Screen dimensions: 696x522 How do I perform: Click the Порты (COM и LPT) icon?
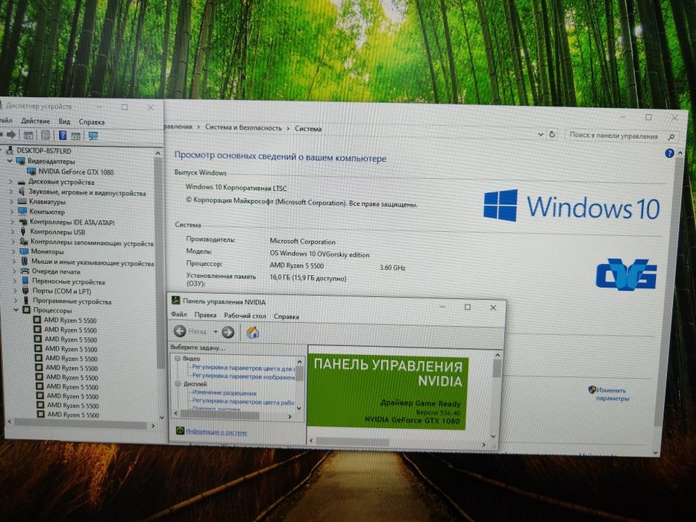pyautogui.click(x=26, y=291)
